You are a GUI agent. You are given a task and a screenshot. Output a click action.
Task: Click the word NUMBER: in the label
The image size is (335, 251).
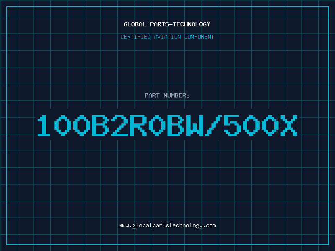pyautogui.click(x=176, y=95)
